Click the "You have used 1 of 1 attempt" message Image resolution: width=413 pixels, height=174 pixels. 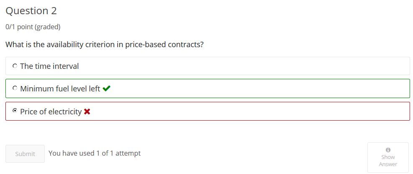click(95, 153)
